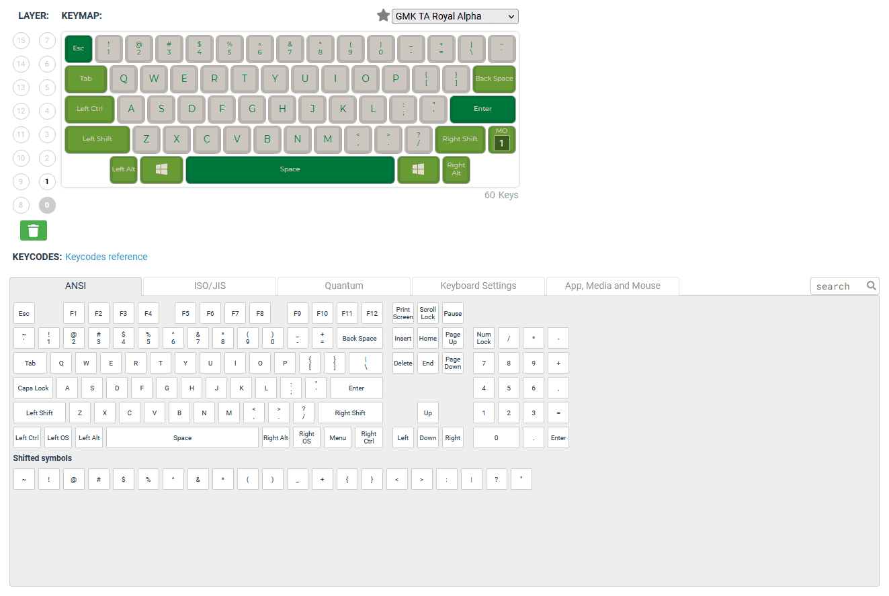Switch to layer 15
889x596 pixels.
tap(22, 40)
